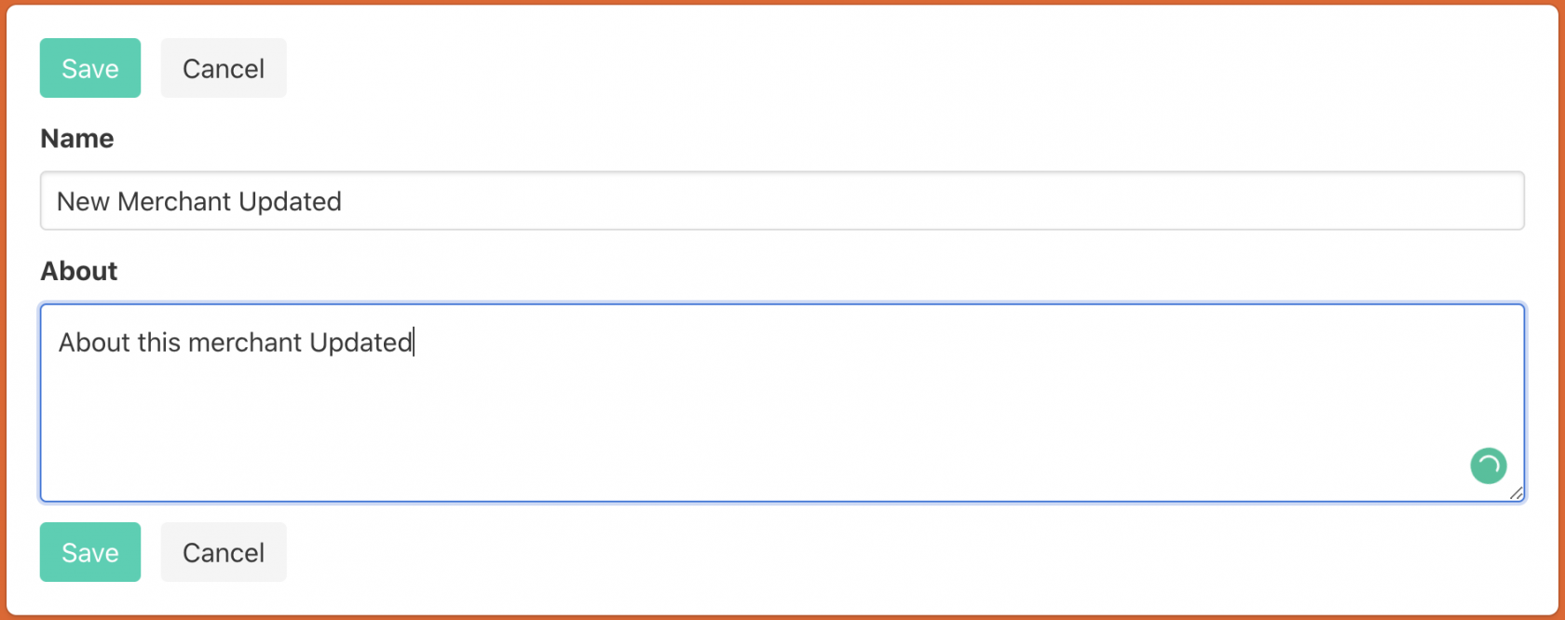This screenshot has width=1565, height=620.
Task: Click the bottom Save button
Action: 90,552
